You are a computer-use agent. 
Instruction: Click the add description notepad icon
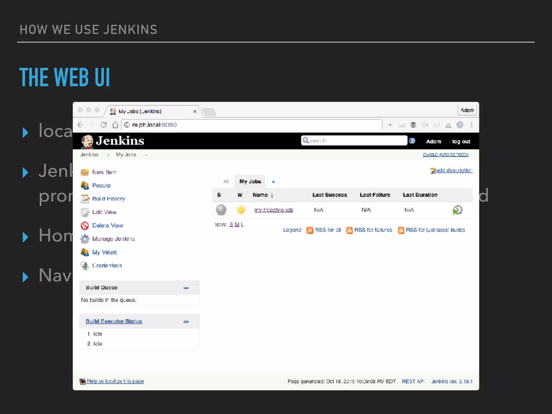(433, 171)
